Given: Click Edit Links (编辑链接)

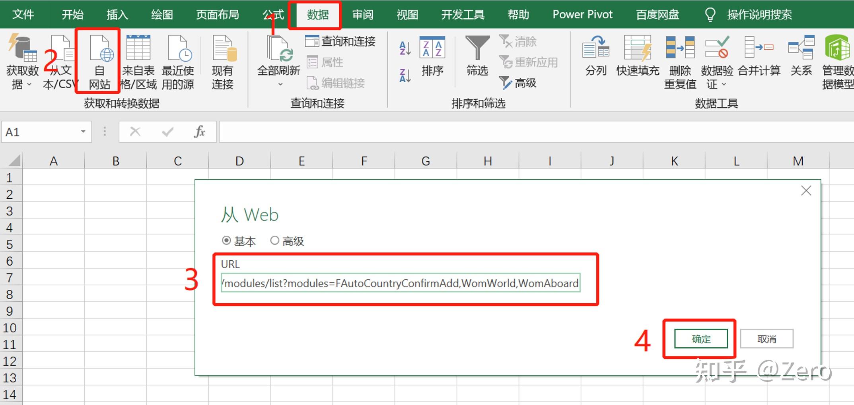Looking at the screenshot, I should click(x=336, y=83).
